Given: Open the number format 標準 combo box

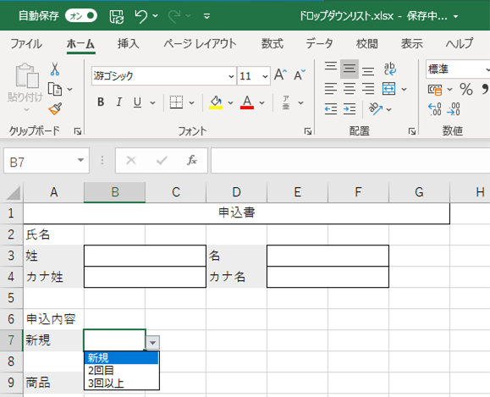Looking at the screenshot, I should pos(458,69).
